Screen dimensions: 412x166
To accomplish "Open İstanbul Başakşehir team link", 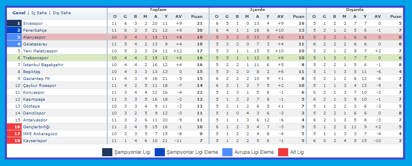I will pyautogui.click(x=43, y=65).
